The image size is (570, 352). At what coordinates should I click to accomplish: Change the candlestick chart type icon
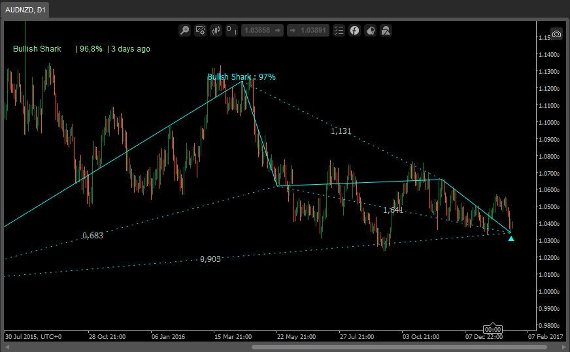[x=216, y=30]
